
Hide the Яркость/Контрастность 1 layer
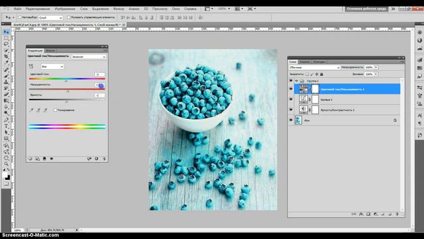(291, 110)
